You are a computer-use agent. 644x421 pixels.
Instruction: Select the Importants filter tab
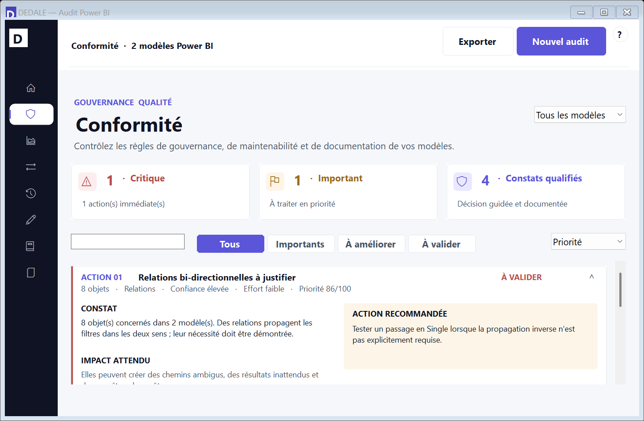(301, 244)
